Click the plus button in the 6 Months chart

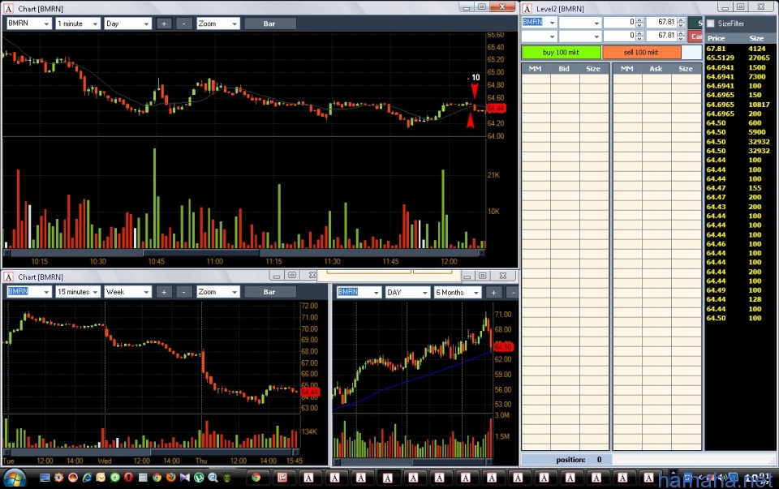[493, 292]
